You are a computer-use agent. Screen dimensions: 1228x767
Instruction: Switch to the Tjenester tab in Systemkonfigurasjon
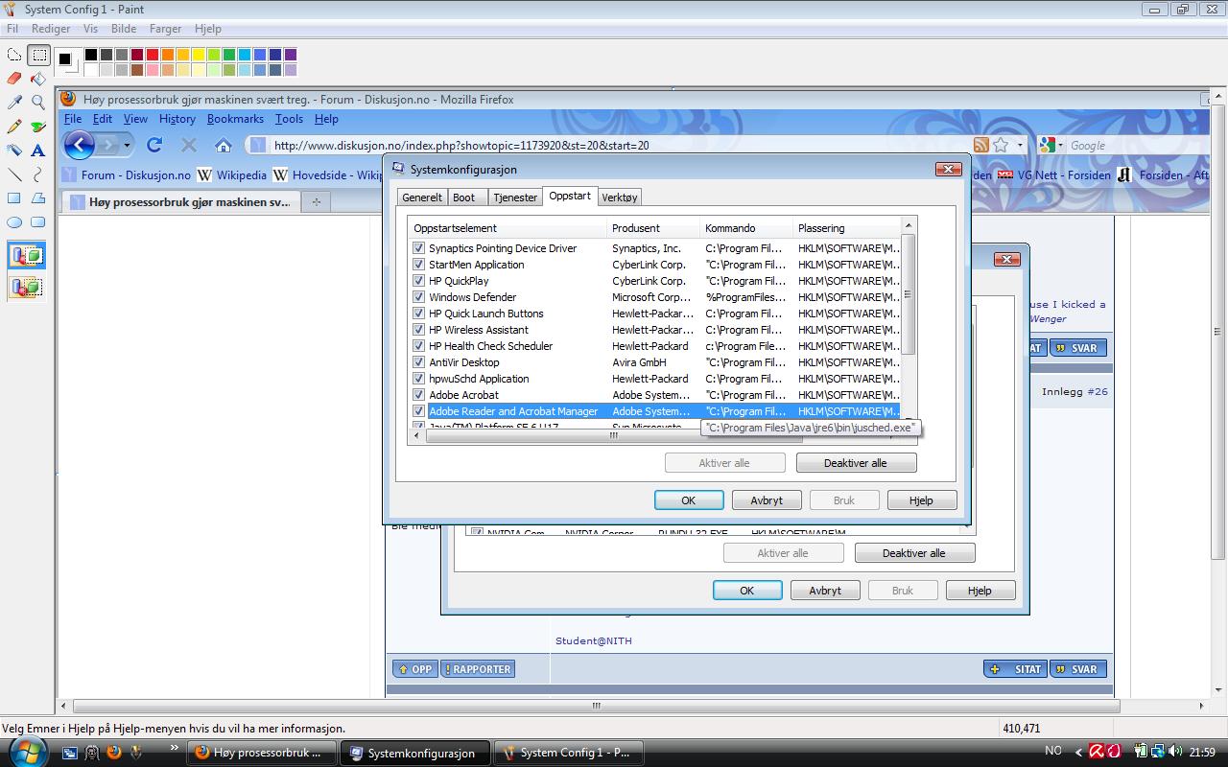[x=515, y=197]
